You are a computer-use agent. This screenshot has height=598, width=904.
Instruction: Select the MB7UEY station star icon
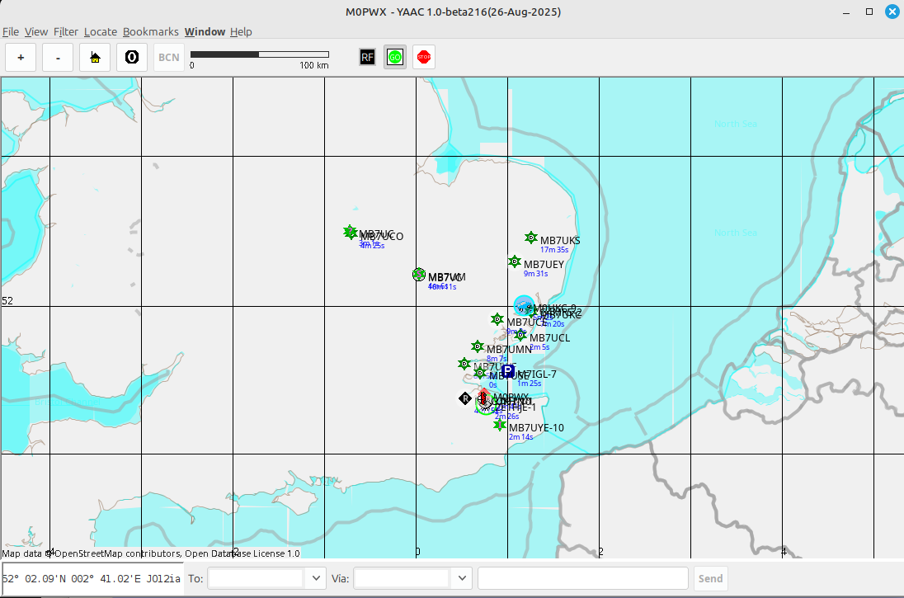[x=515, y=261]
